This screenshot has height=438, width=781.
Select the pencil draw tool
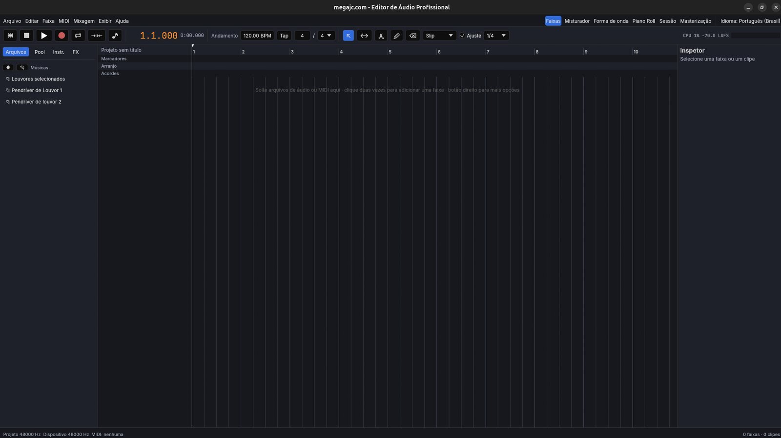pos(397,36)
